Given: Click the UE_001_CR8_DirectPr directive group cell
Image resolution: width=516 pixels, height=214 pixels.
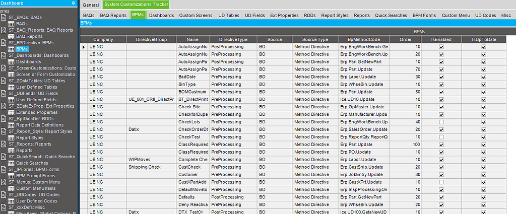Looking at the screenshot, I should coord(151,100).
